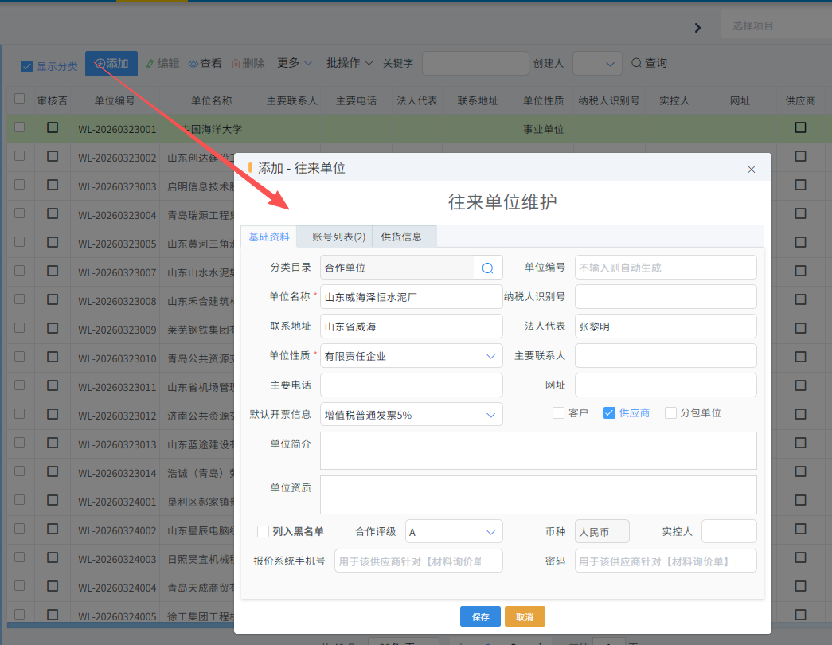Click the 纳税人识别号 input field

[666, 297]
